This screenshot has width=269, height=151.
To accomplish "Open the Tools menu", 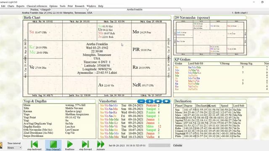I will click(x=63, y=6).
